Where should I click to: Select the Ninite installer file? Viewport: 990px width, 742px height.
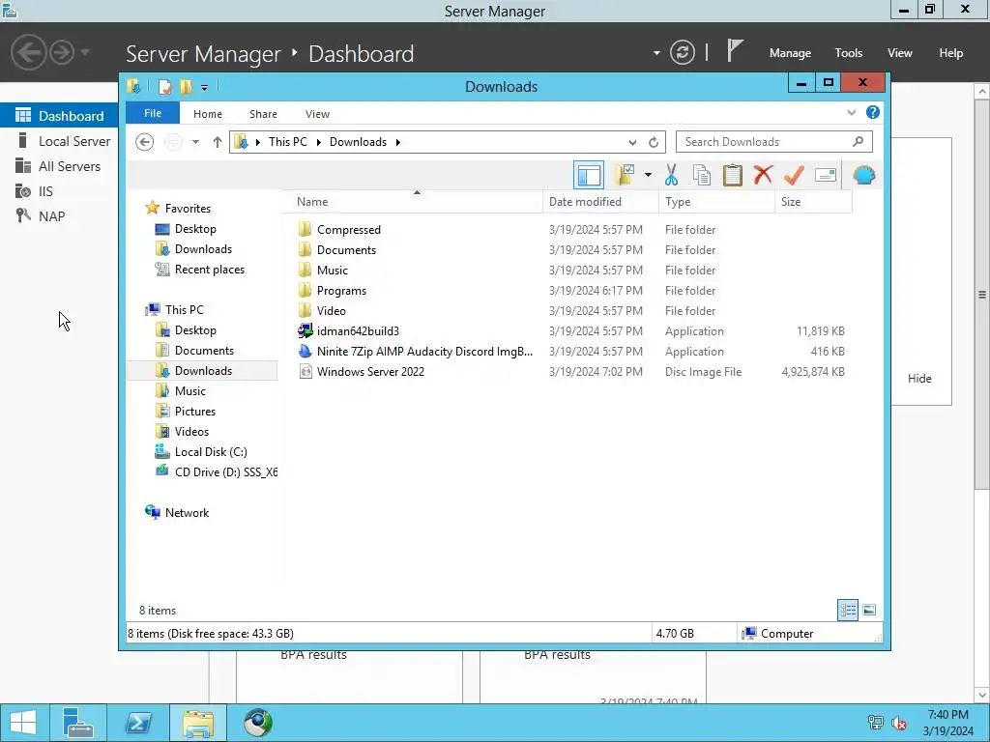(x=424, y=352)
